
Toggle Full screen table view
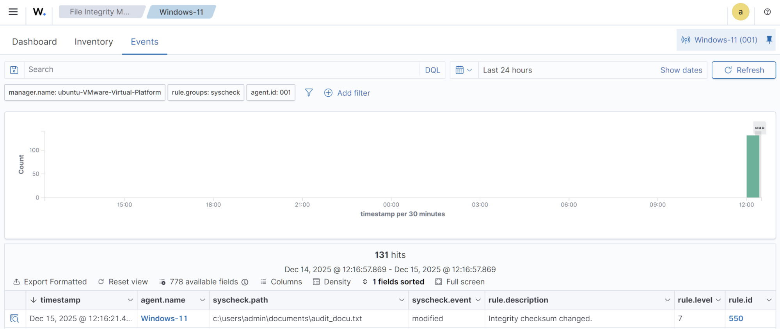pyautogui.click(x=460, y=282)
